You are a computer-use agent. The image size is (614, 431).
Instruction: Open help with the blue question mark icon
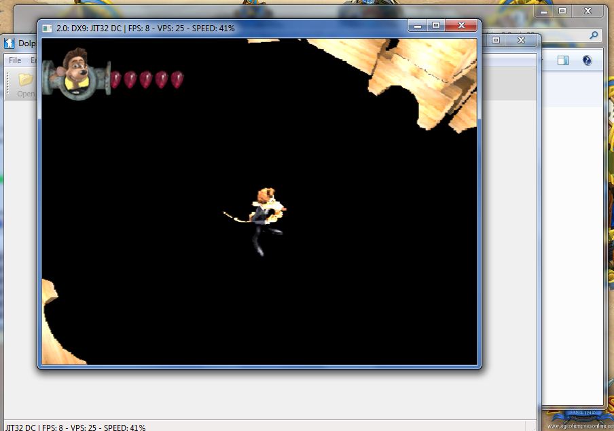pyautogui.click(x=587, y=60)
